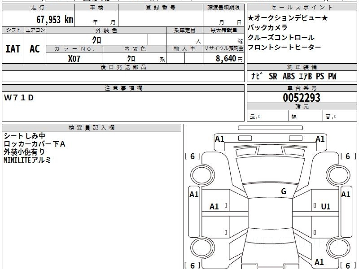Select the W71D note text
This screenshot has height=269, width=359.
click(x=19, y=98)
